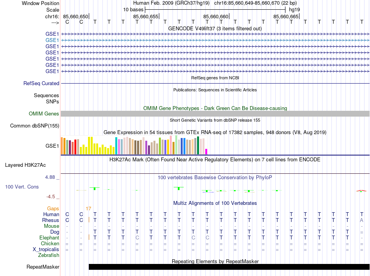Image resolution: width=370 pixels, height=276 pixels.
Task: Open the RefSeq Curated track label
Action: (x=41, y=83)
